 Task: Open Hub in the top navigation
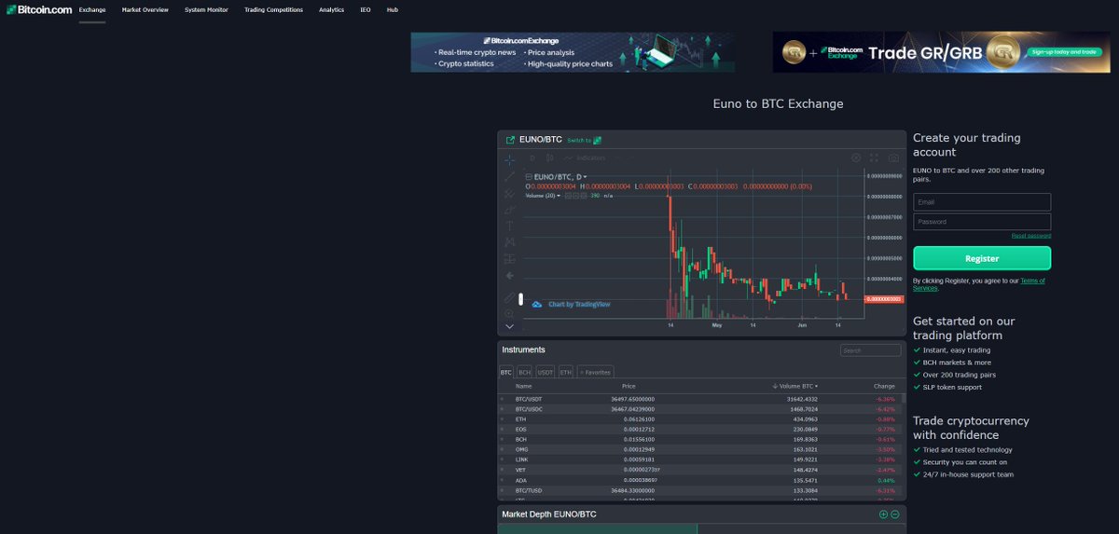393,9
